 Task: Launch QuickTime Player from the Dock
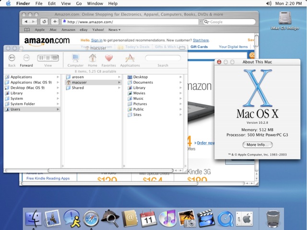click(225, 218)
